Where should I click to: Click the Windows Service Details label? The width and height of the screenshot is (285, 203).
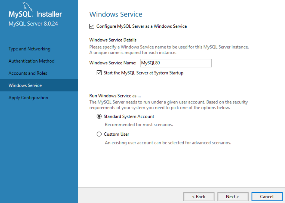tap(113, 40)
